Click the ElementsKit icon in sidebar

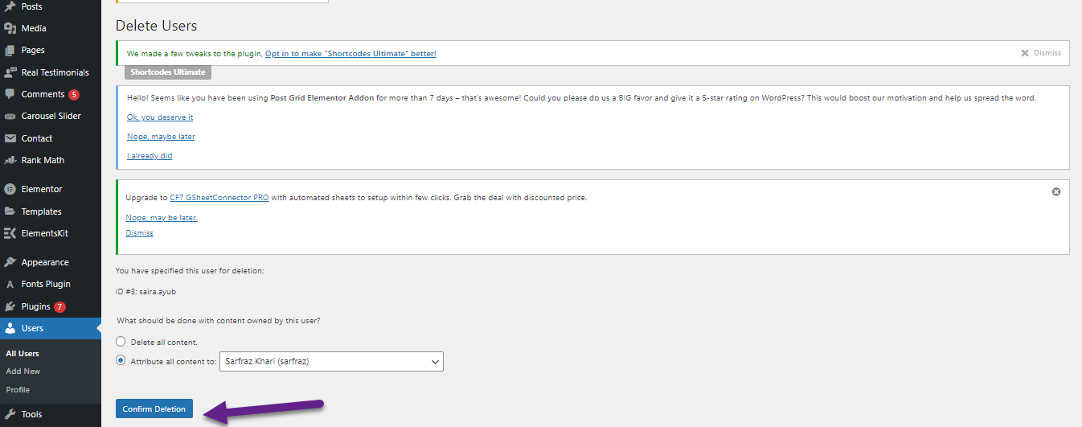(x=10, y=233)
